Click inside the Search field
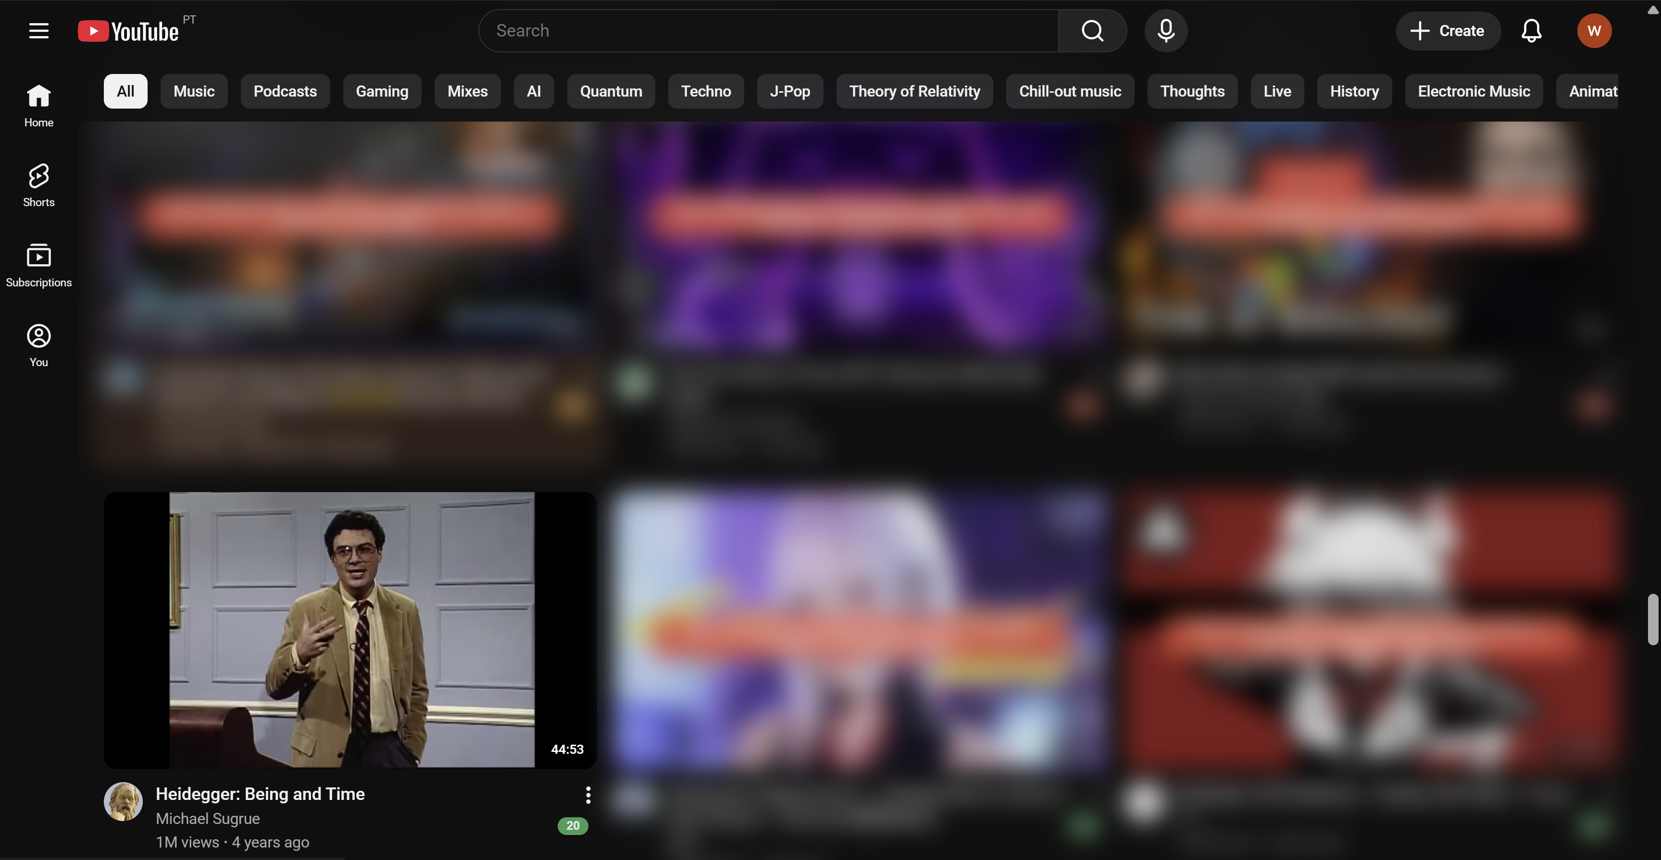This screenshot has width=1661, height=860. [767, 30]
